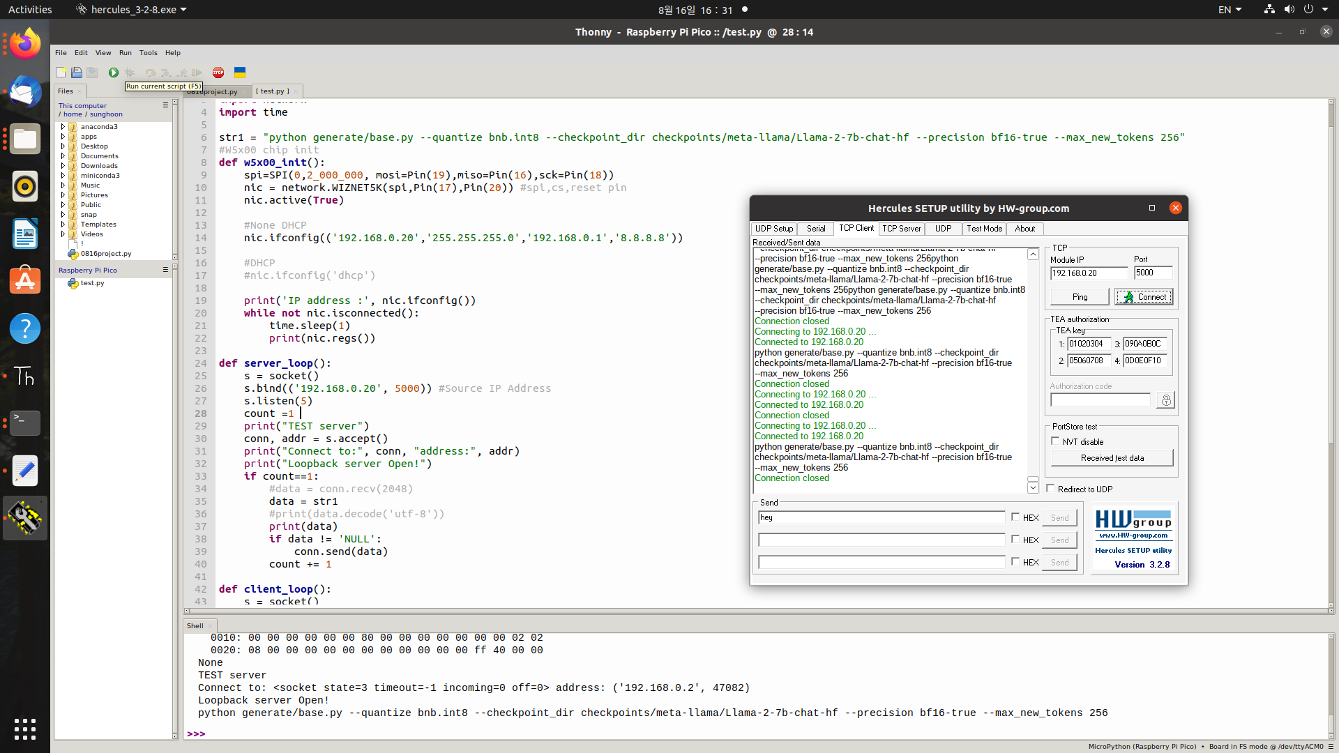1339x753 pixels.
Task: Click Received test data button
Action: [x=1112, y=458]
